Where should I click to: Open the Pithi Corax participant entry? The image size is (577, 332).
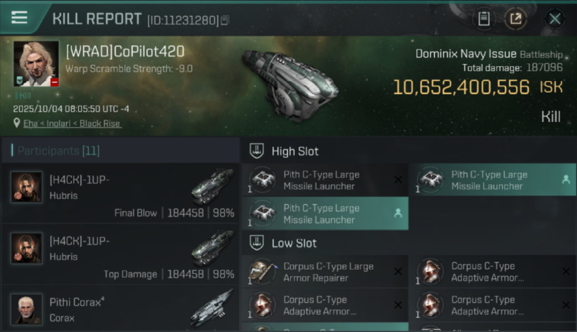[121, 309]
